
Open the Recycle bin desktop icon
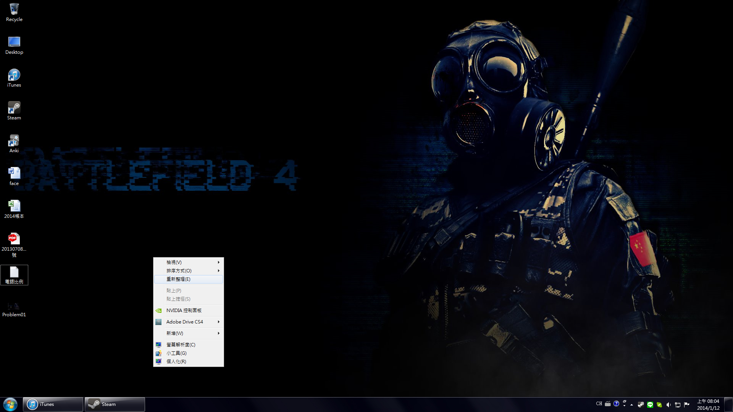coord(14,12)
